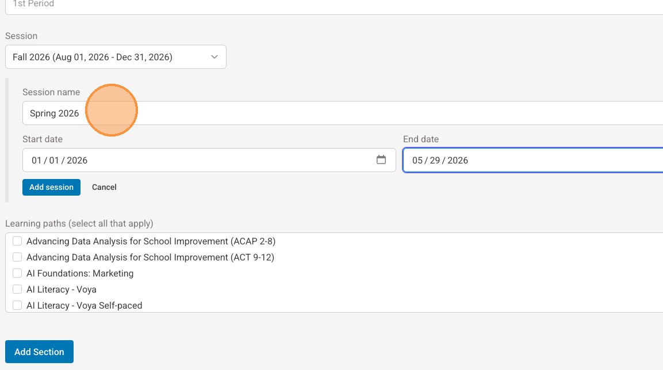Select the day segment of Start date
Viewport: 663px width, 370px height.
(53, 161)
